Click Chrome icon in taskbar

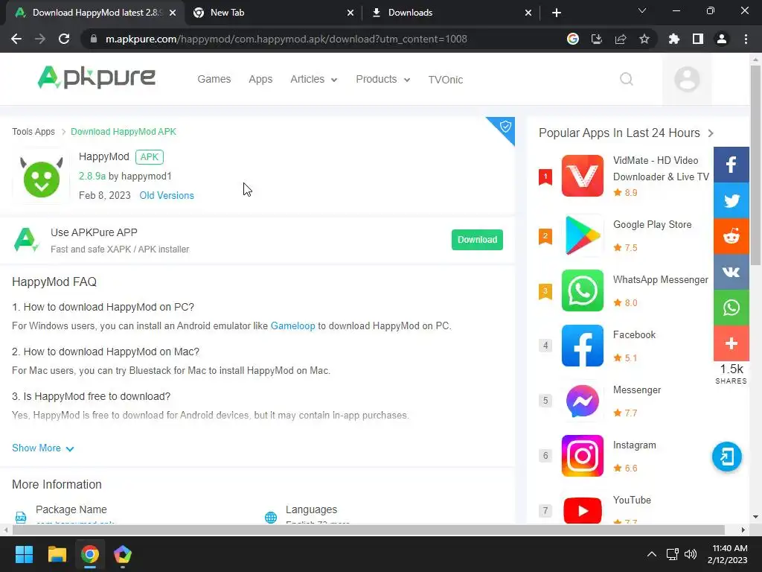pyautogui.click(x=90, y=554)
